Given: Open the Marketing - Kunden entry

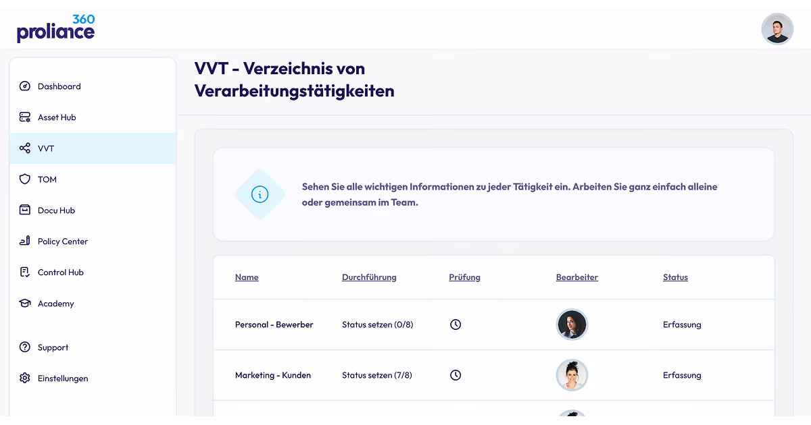Looking at the screenshot, I should click(x=273, y=375).
